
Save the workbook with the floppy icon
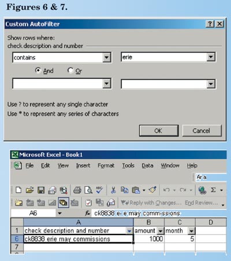[x=41, y=190]
